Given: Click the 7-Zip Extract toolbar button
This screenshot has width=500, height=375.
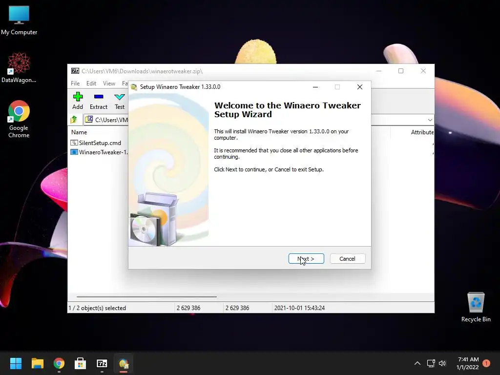Looking at the screenshot, I should click(x=99, y=101).
